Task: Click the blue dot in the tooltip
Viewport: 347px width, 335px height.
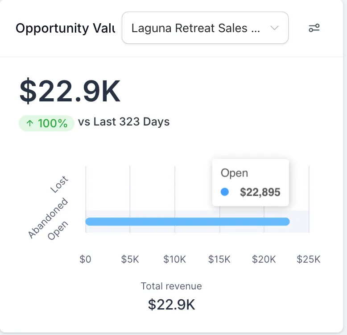Action: (x=225, y=192)
